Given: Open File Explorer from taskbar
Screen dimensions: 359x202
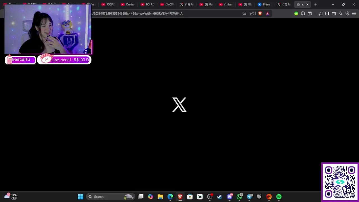Looking at the screenshot, I should point(160,197).
